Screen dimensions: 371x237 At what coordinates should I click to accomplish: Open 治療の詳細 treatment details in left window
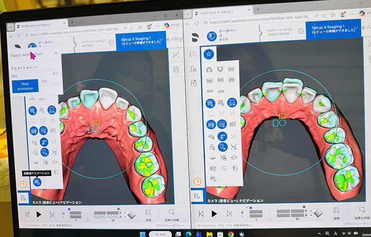coord(171,215)
